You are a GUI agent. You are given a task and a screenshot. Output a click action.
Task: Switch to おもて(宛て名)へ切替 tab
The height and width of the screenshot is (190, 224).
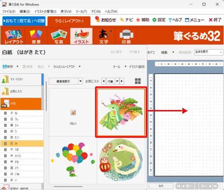pos(24,21)
